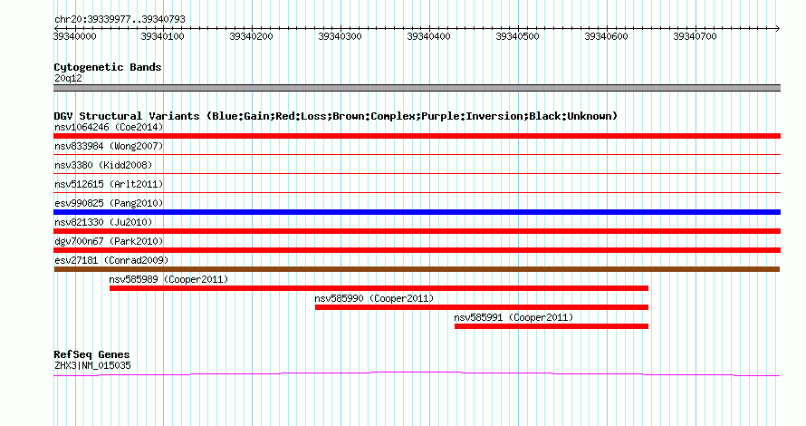The image size is (806, 426).
Task: Select the nsv585991 (Cooper2011) label
Action: click(x=513, y=317)
